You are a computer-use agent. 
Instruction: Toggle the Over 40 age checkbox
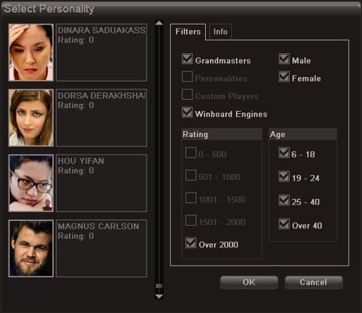(284, 224)
